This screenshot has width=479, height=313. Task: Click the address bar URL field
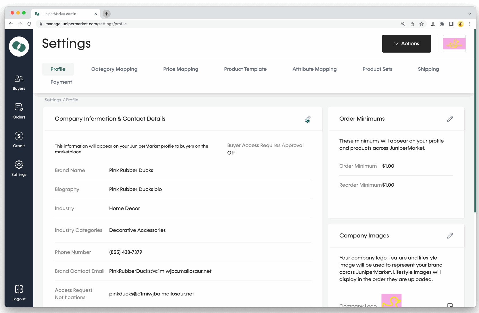tap(218, 24)
